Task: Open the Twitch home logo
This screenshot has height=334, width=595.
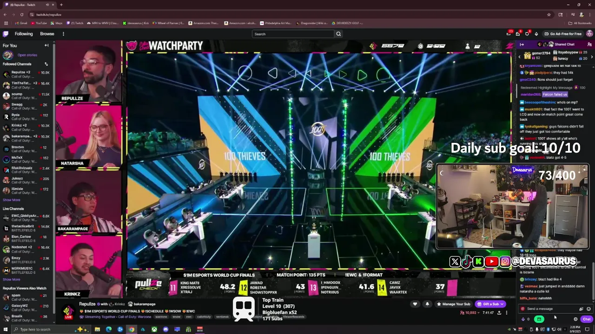Action: 6,34
